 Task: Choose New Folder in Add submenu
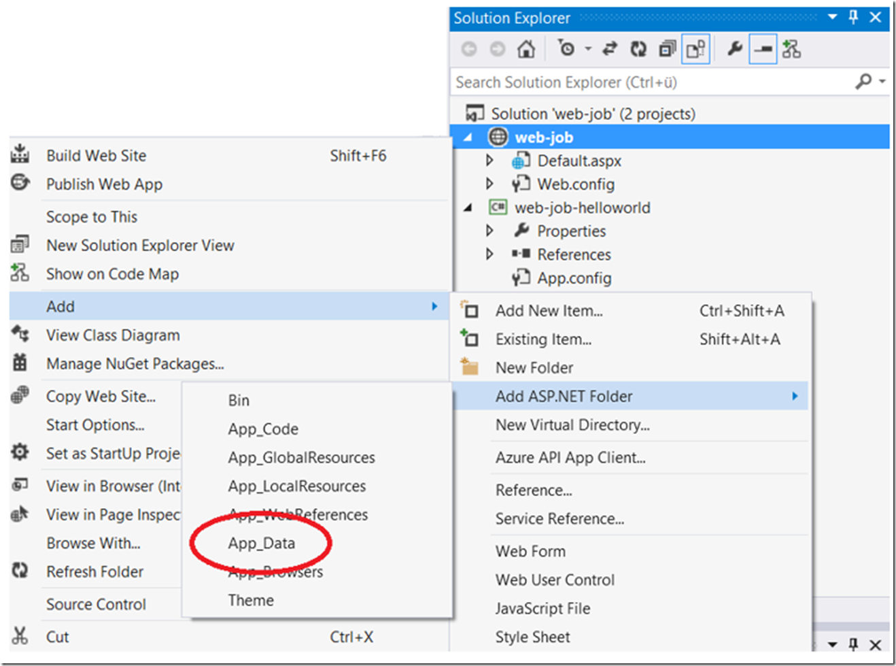click(x=631, y=368)
